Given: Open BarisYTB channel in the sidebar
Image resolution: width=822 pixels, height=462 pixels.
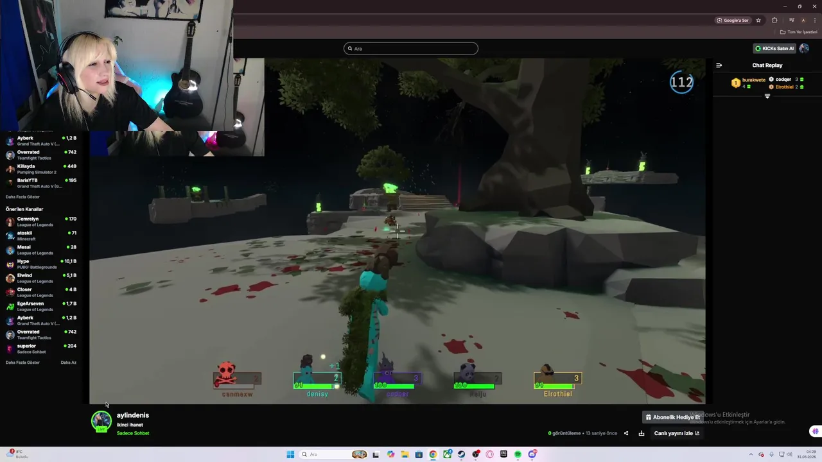Looking at the screenshot, I should (x=41, y=183).
